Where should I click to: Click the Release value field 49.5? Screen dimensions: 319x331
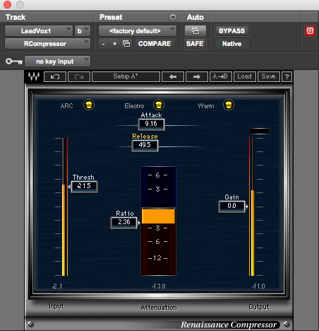click(145, 145)
